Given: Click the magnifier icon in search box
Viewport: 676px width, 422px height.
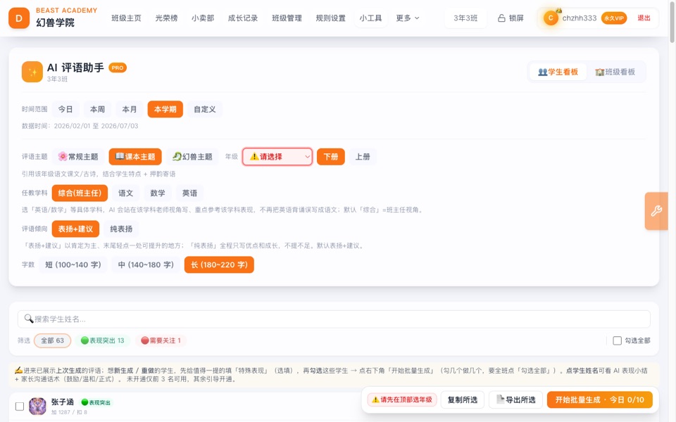Looking at the screenshot, I should click(x=28, y=319).
